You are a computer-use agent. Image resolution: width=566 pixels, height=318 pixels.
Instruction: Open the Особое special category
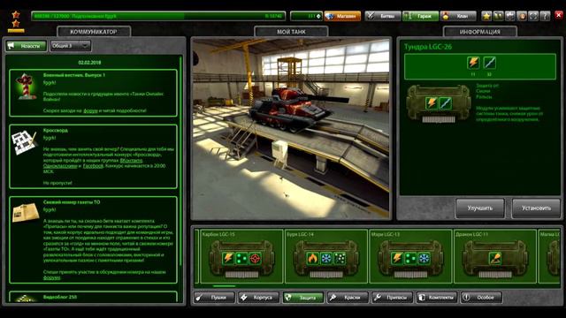click(481, 298)
